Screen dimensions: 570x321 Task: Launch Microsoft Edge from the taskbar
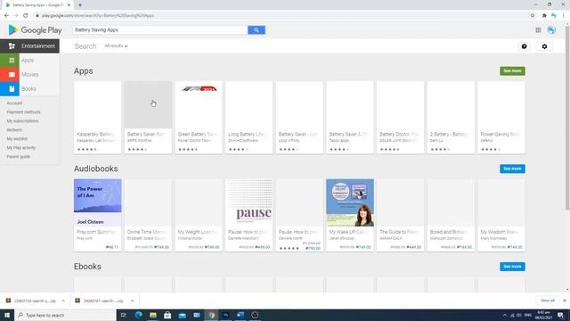click(139, 315)
